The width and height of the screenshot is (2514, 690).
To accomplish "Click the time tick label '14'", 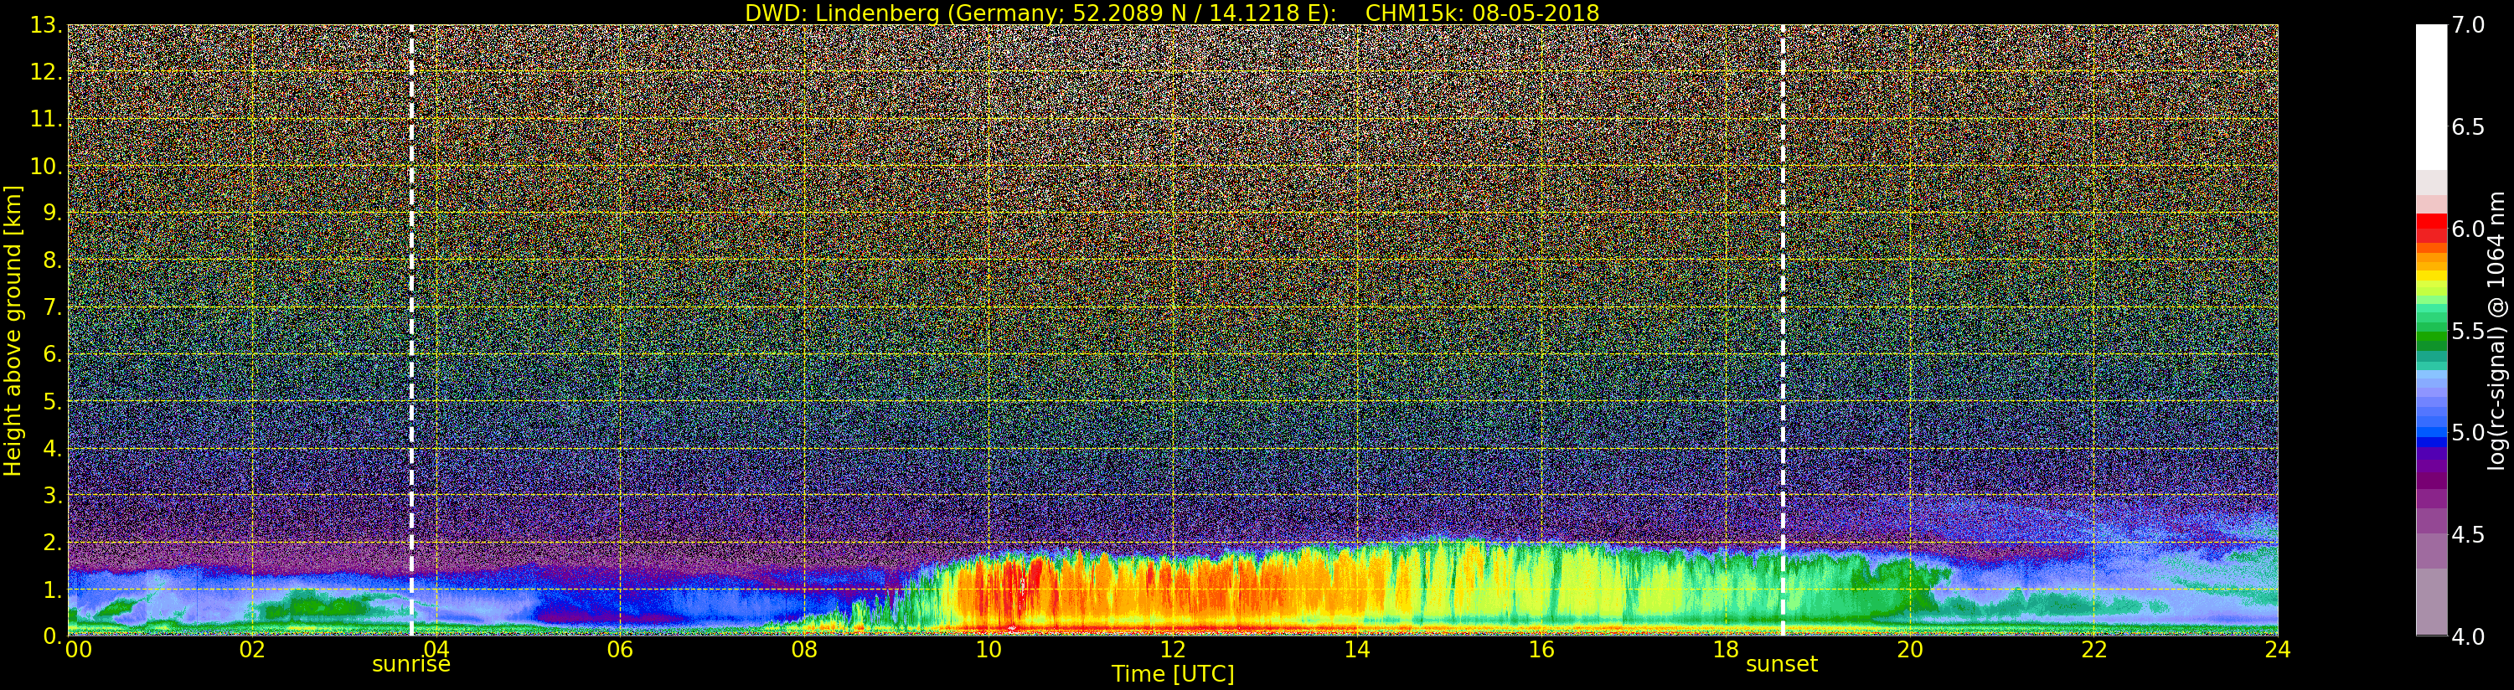I will (1356, 649).
